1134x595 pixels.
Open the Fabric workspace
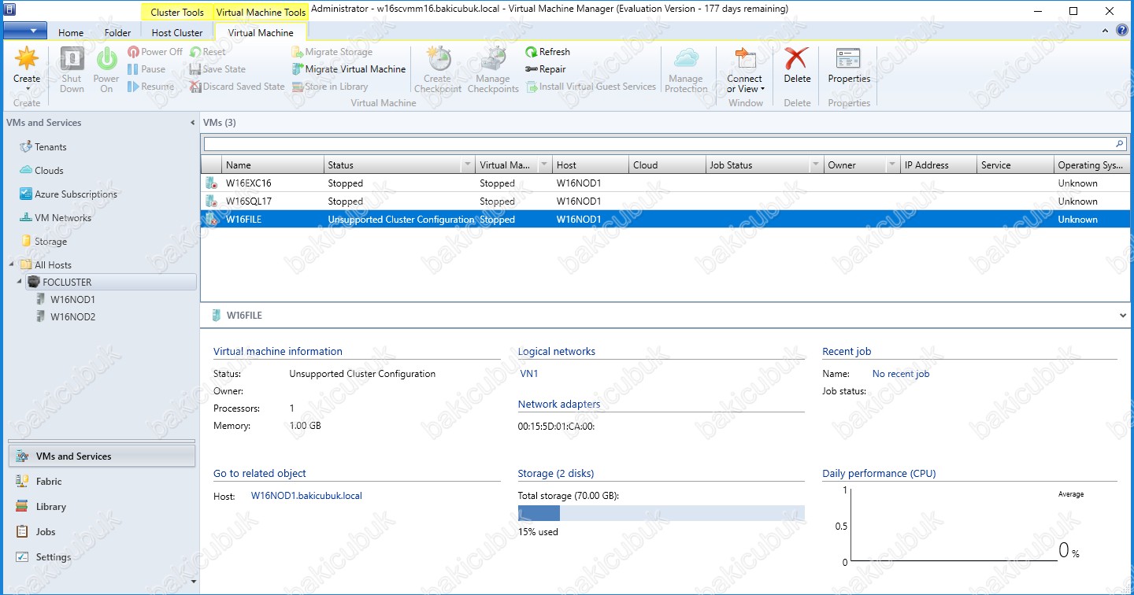click(x=49, y=482)
